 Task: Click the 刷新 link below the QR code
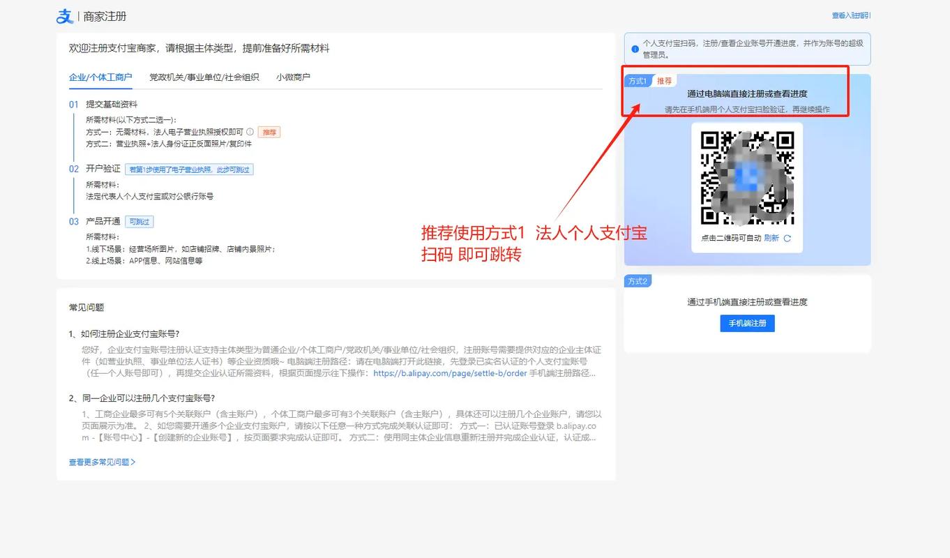(771, 239)
